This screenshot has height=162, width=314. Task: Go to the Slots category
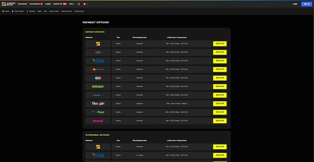[6, 11]
